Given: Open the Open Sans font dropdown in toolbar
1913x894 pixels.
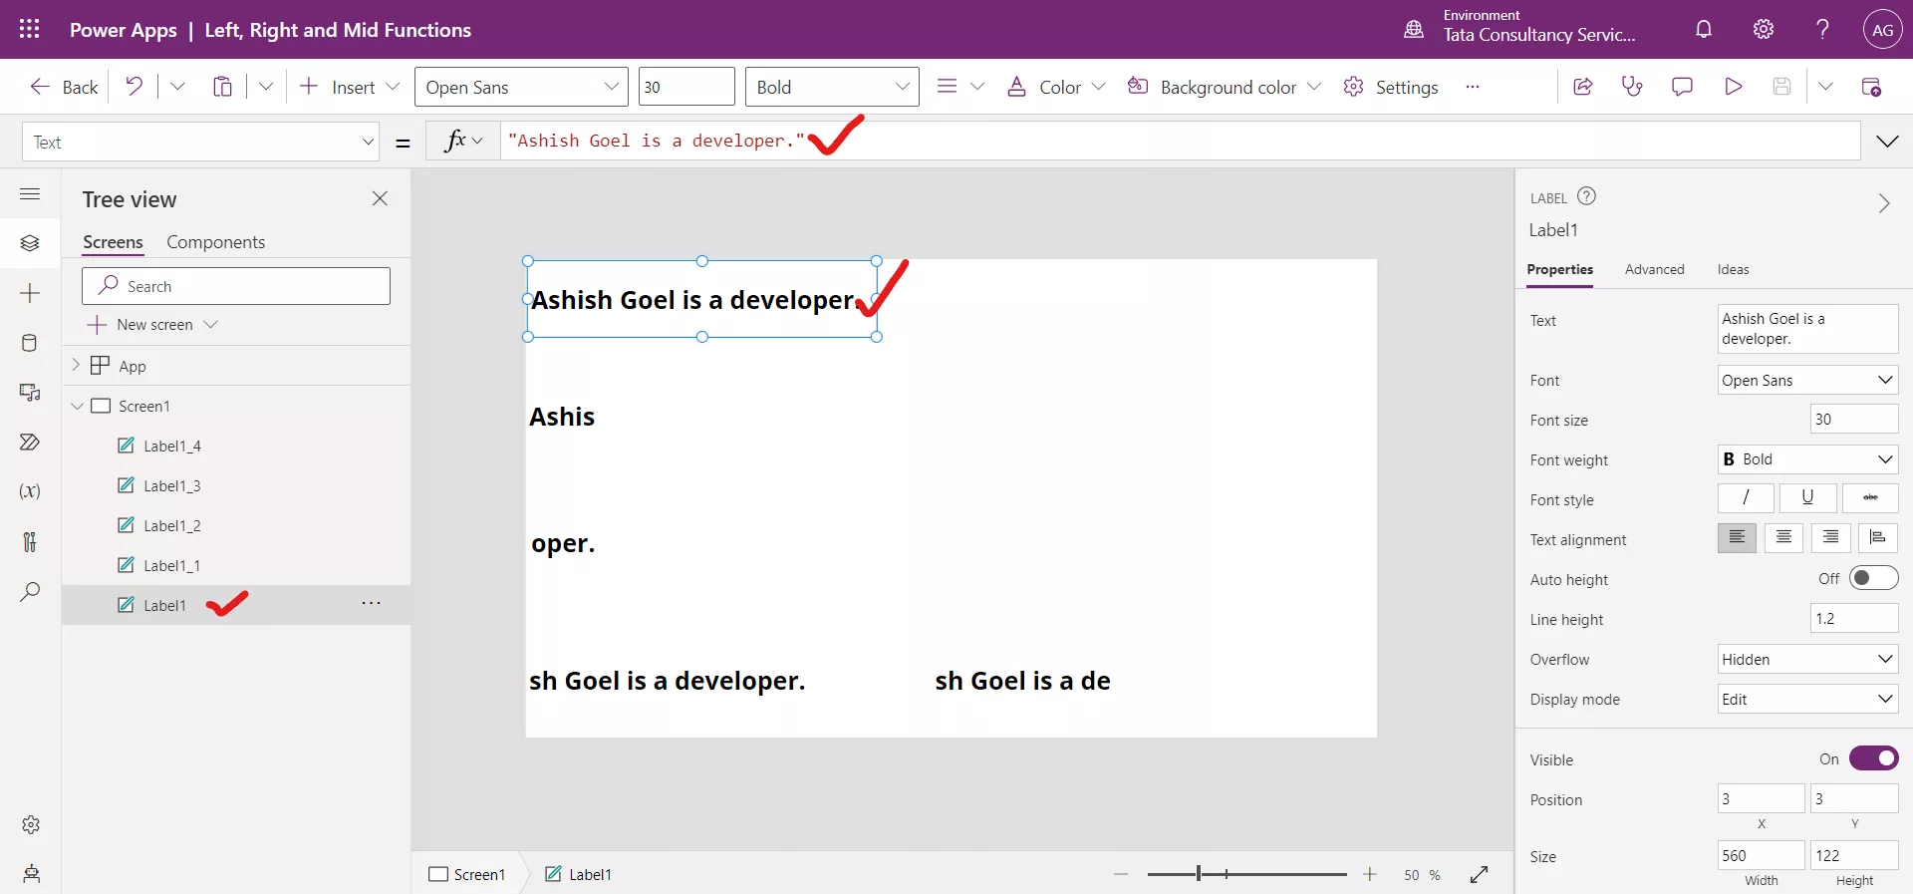Looking at the screenshot, I should (x=521, y=87).
